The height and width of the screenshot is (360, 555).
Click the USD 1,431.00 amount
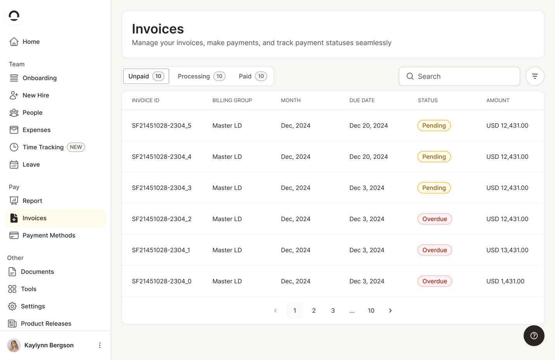click(x=505, y=281)
